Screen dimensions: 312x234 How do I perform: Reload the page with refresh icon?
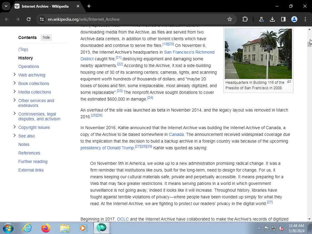[x=29, y=19]
